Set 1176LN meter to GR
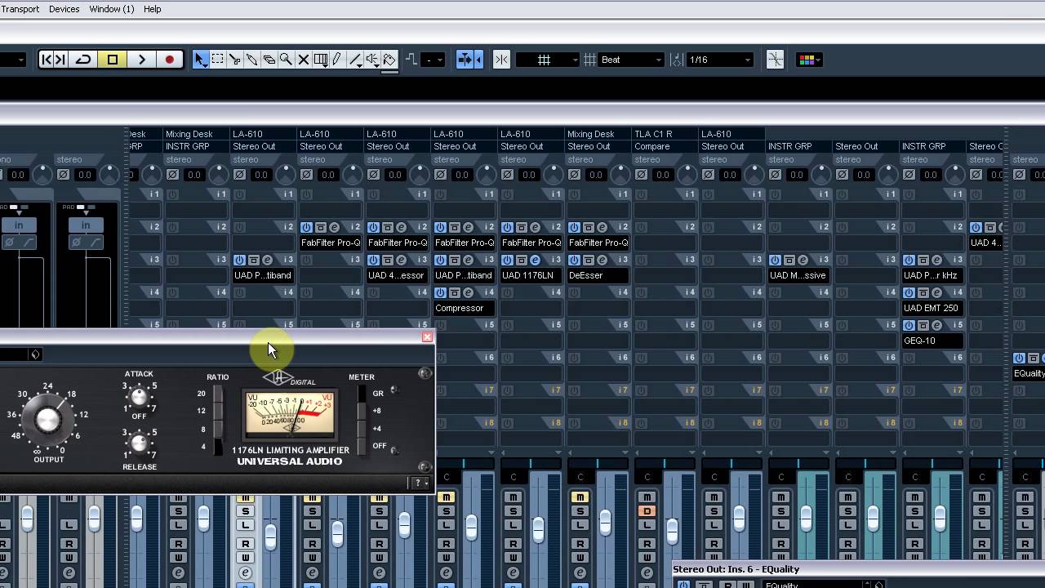 point(362,394)
